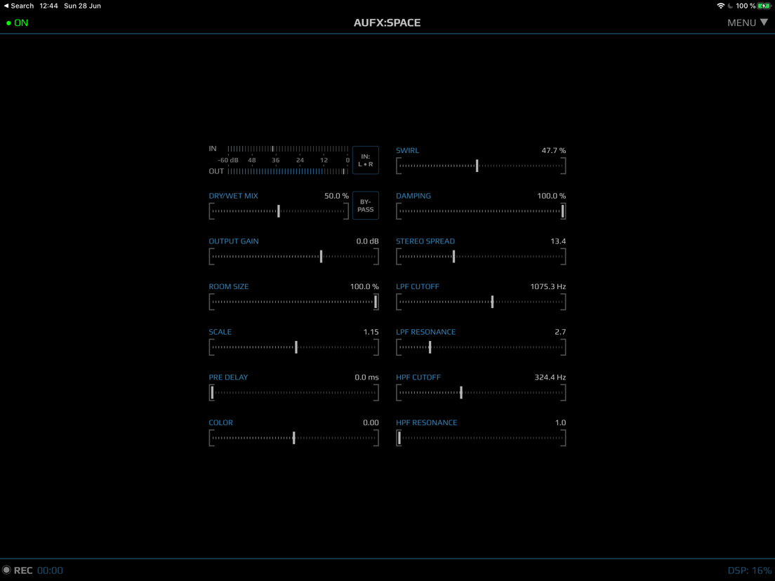The image size is (775, 581).
Task: Click the SCALE label
Action: [220, 332]
